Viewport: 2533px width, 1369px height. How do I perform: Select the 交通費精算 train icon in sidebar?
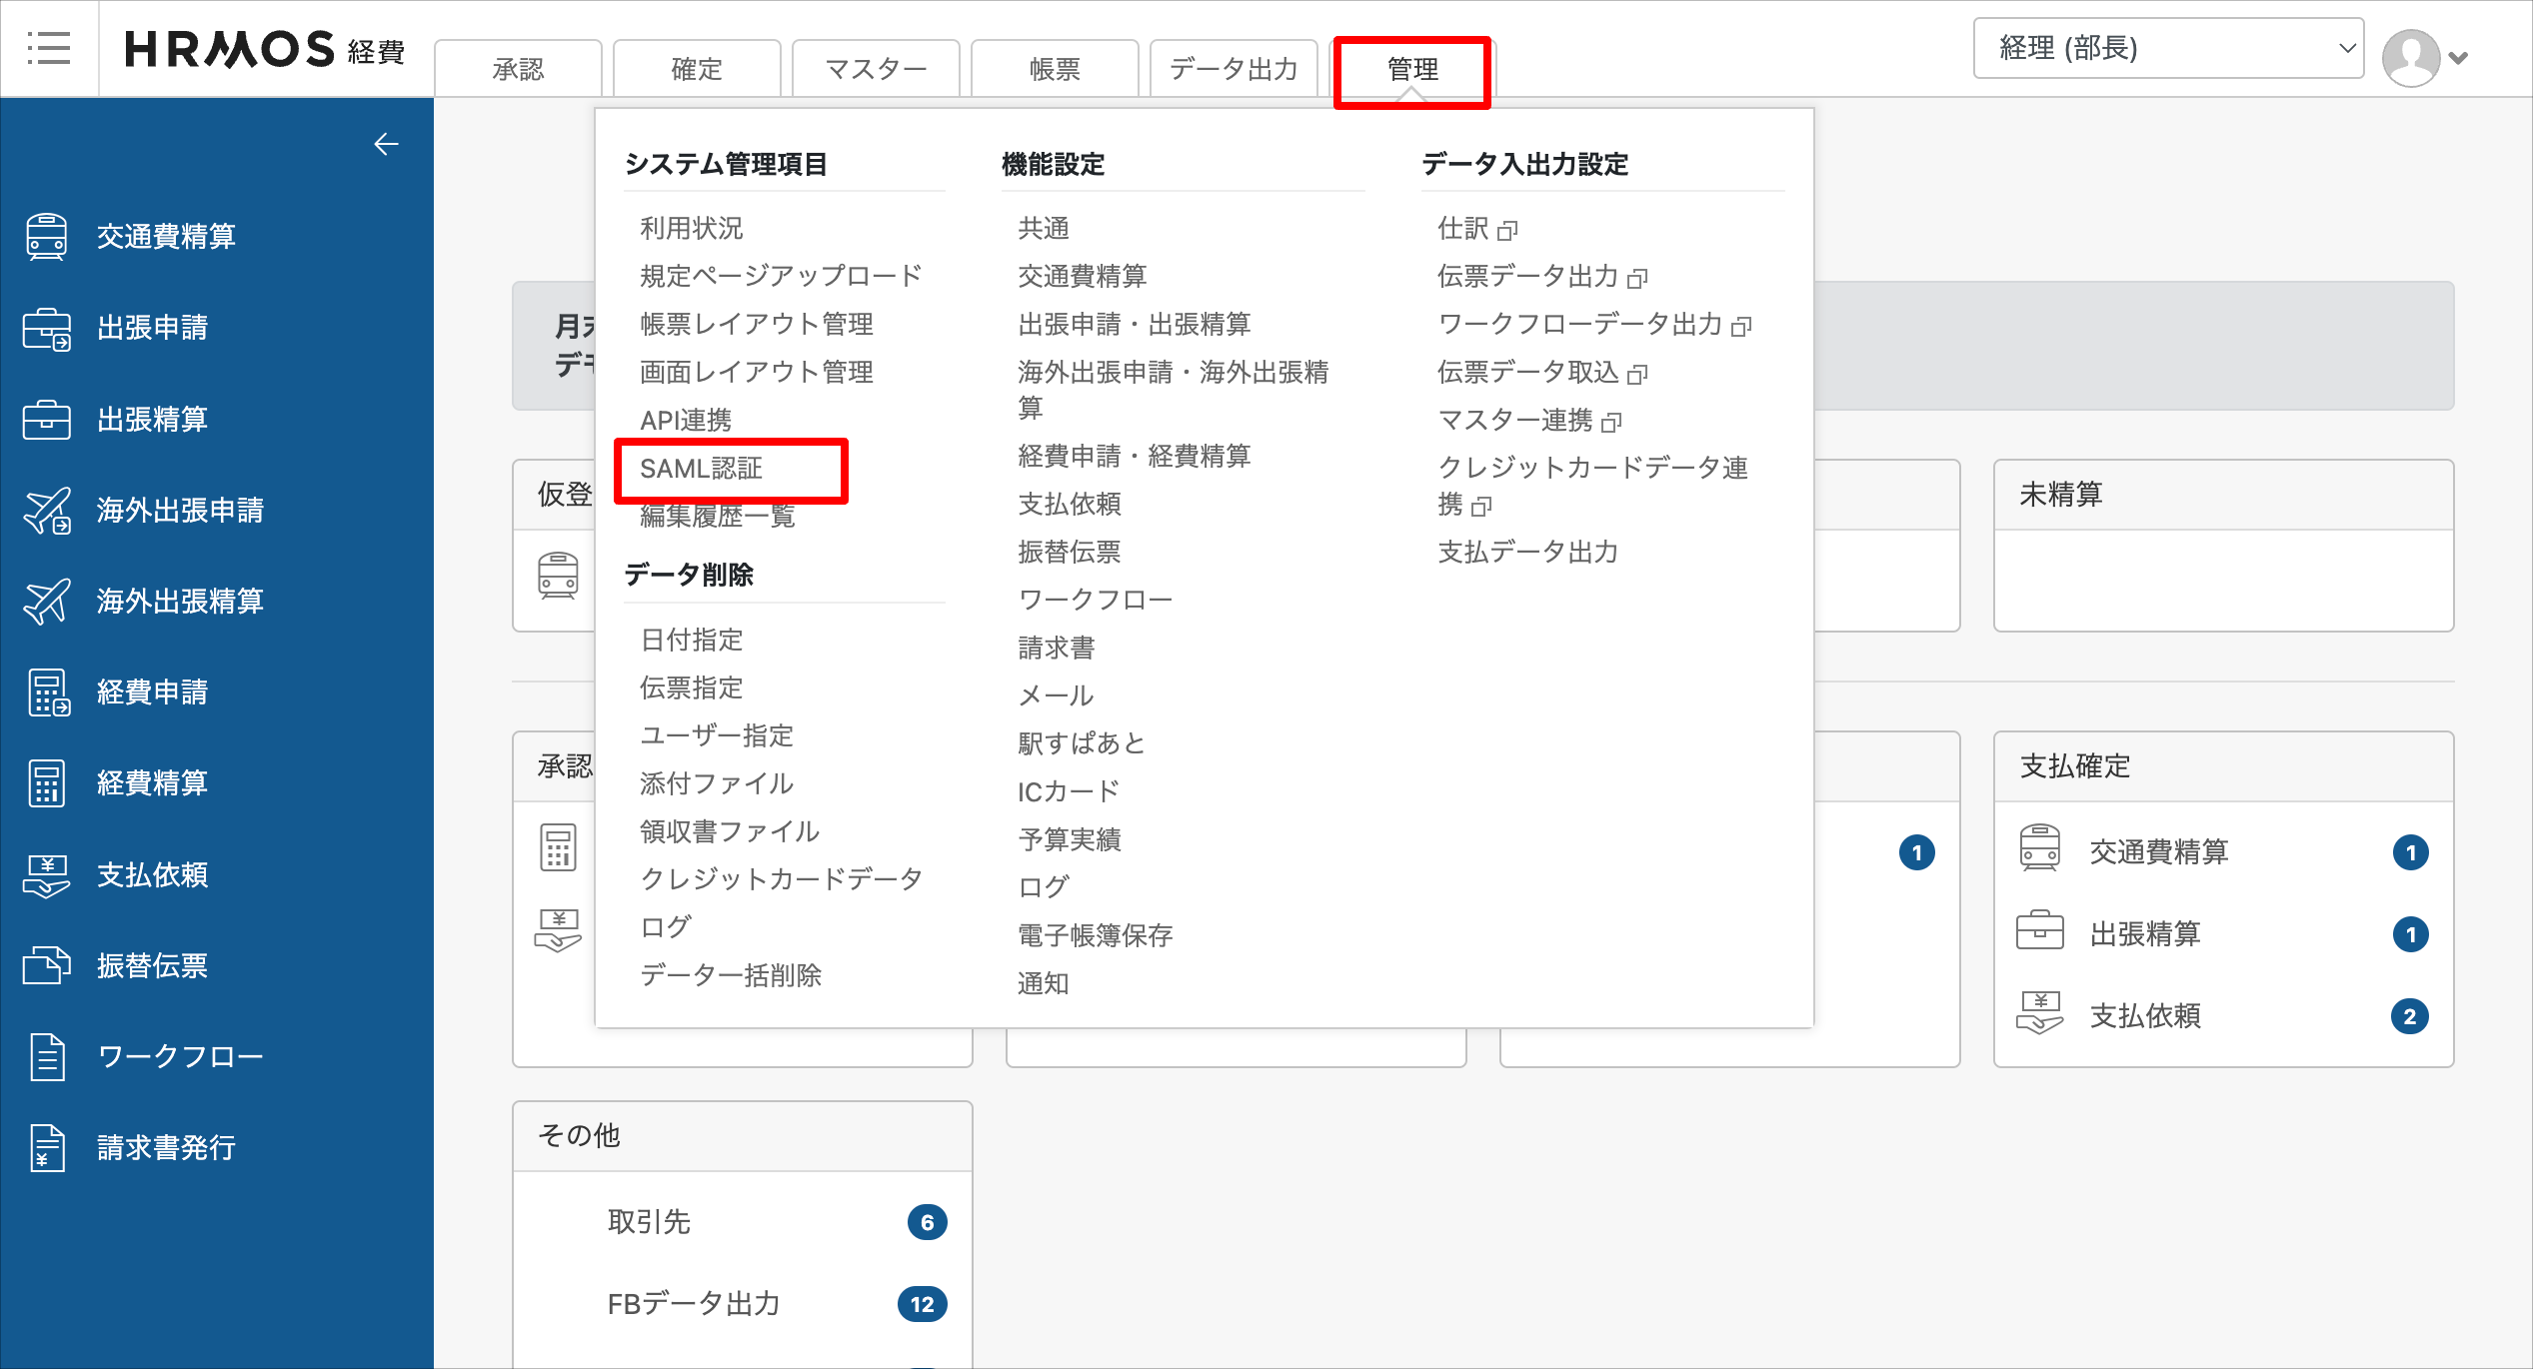47,237
